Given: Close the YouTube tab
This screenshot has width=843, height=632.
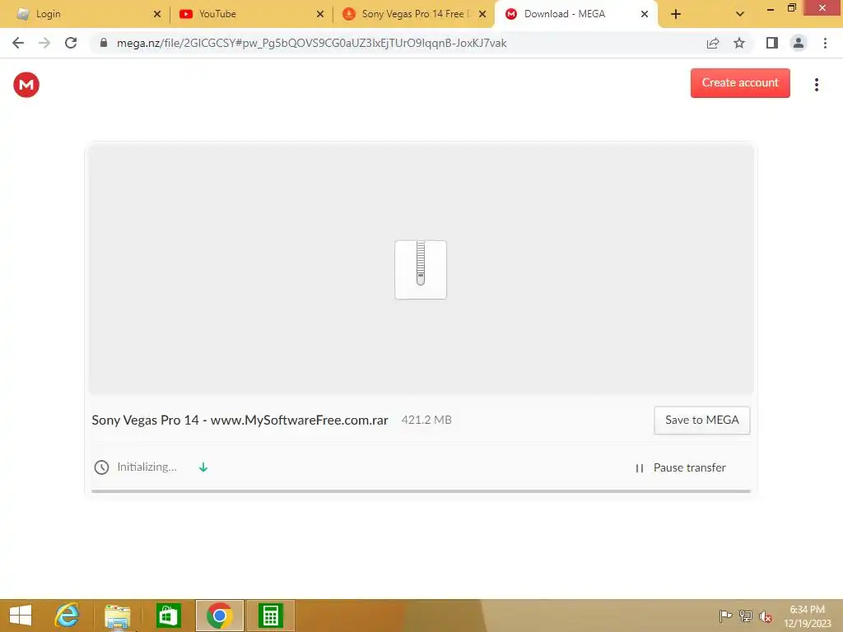Looking at the screenshot, I should [320, 14].
